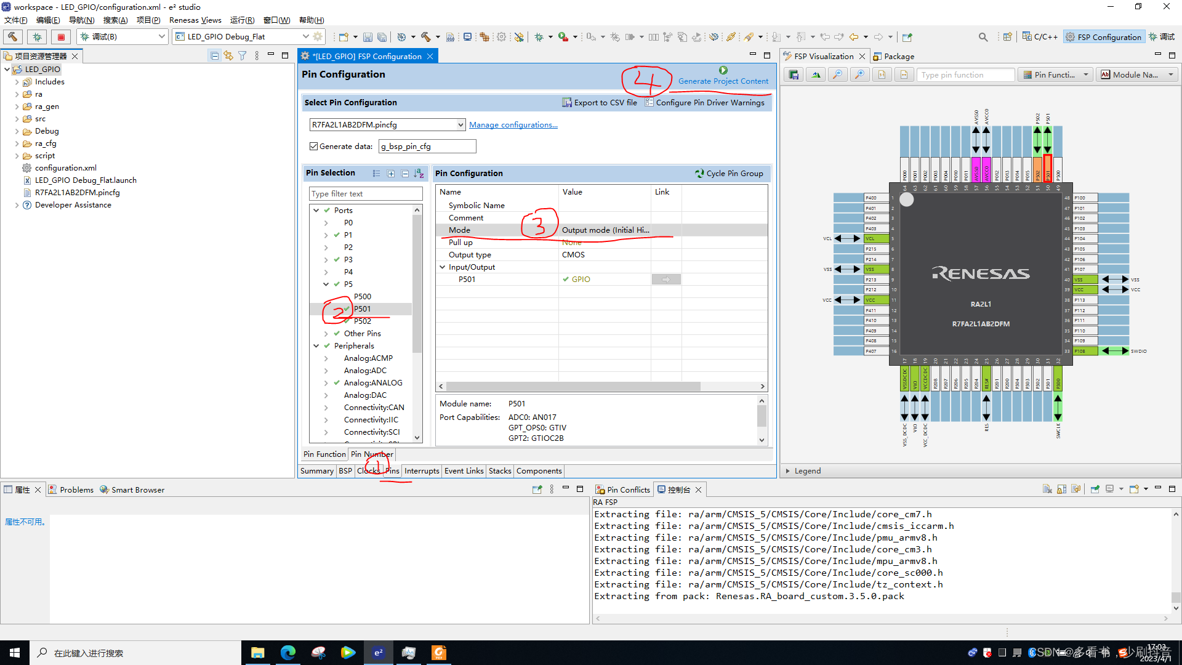Viewport: 1182px width, 665px height.
Task: Toggle the Generate data checkbox
Action: (314, 147)
